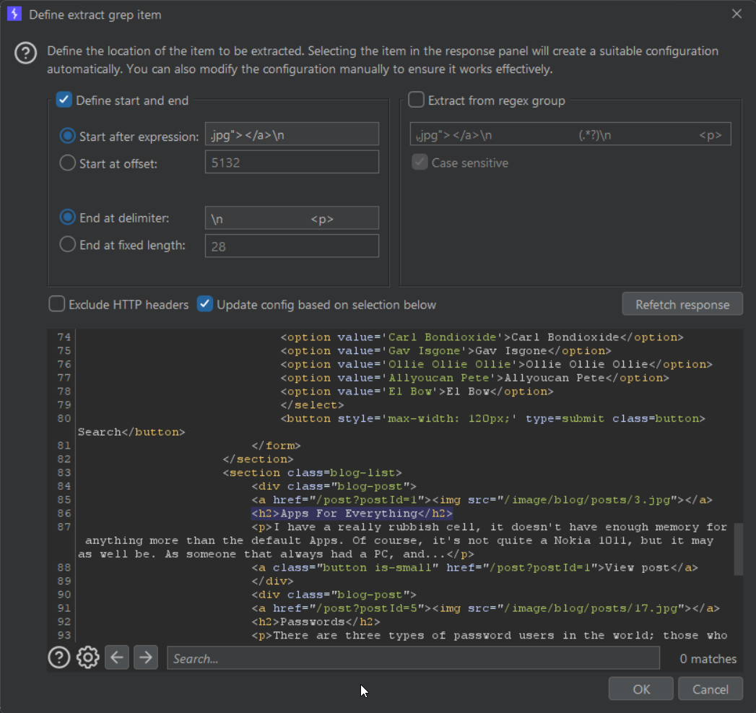
Task: Click the Refetch response button
Action: click(682, 304)
